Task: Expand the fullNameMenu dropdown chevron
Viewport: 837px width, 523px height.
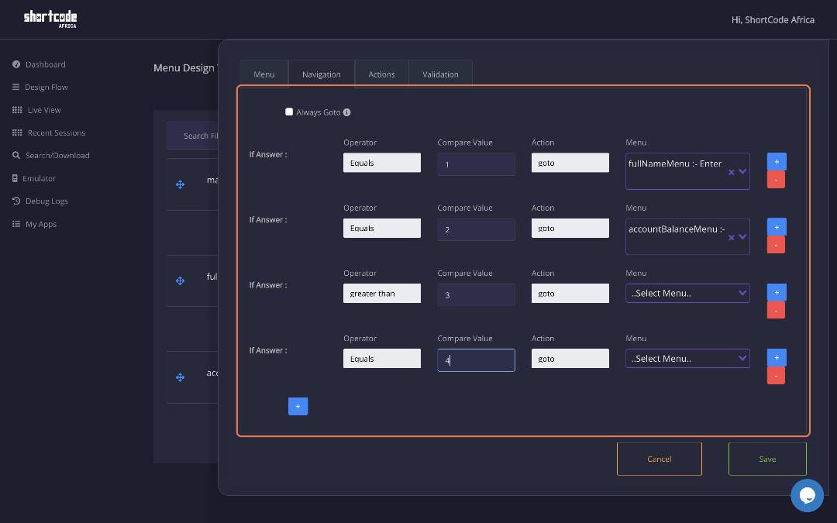Action: tap(742, 171)
